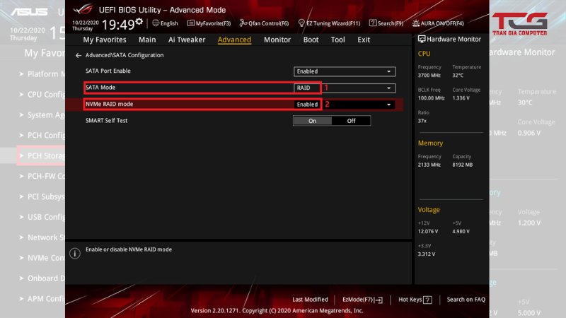
Task: Toggle AURA ON/OFF(F4) lighting
Action: click(x=439, y=23)
